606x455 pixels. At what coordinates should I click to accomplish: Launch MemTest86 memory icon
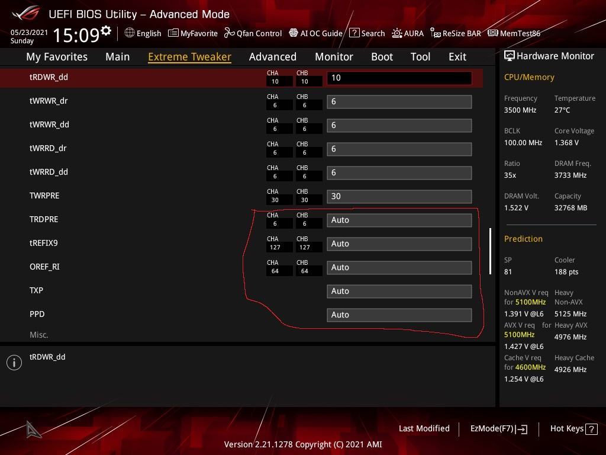493,33
